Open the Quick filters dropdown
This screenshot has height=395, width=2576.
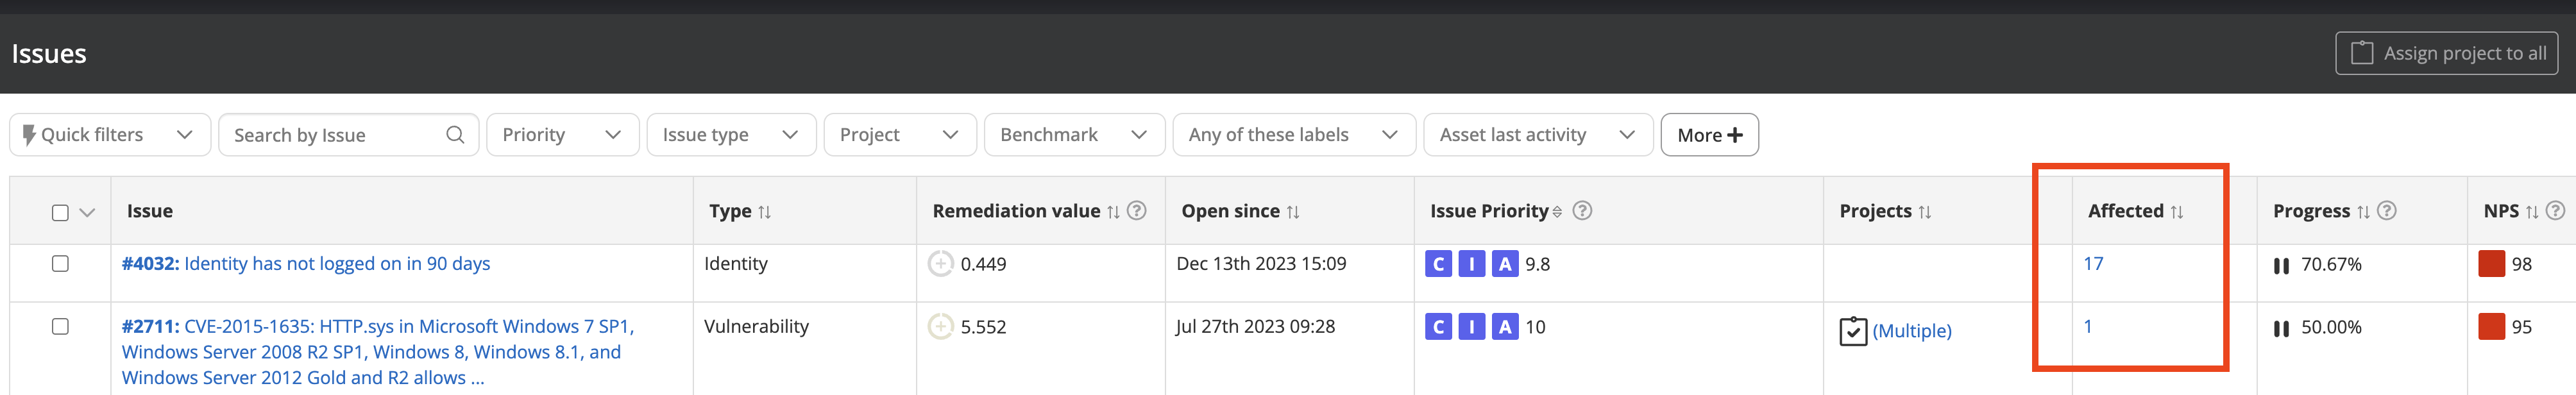(x=110, y=135)
